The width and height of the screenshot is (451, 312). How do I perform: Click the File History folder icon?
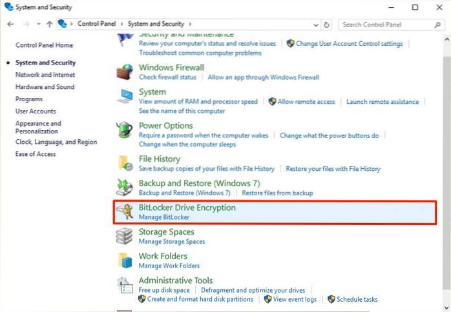tap(126, 163)
